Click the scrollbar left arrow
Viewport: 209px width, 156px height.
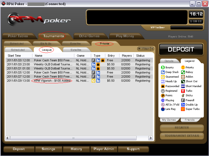pyautogui.click(x=8, y=138)
